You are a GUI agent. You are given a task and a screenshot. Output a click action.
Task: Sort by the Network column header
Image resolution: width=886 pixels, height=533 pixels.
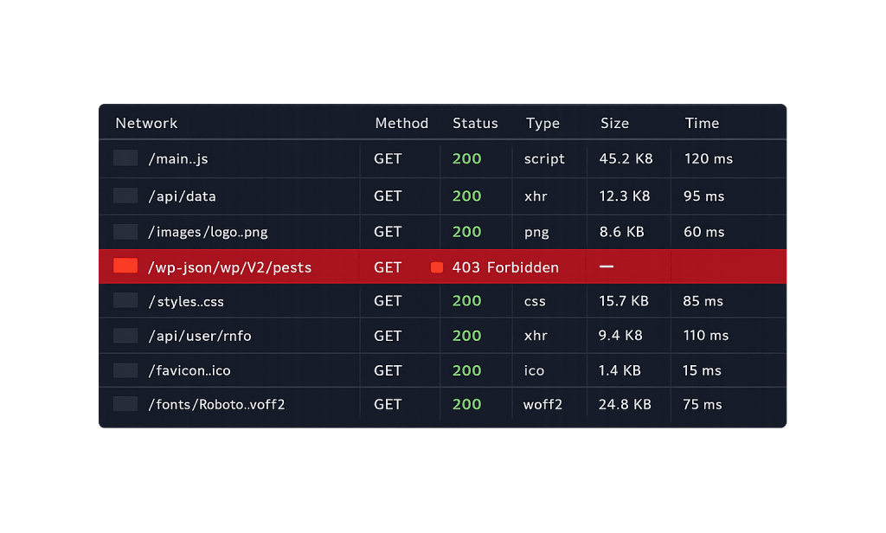(146, 123)
